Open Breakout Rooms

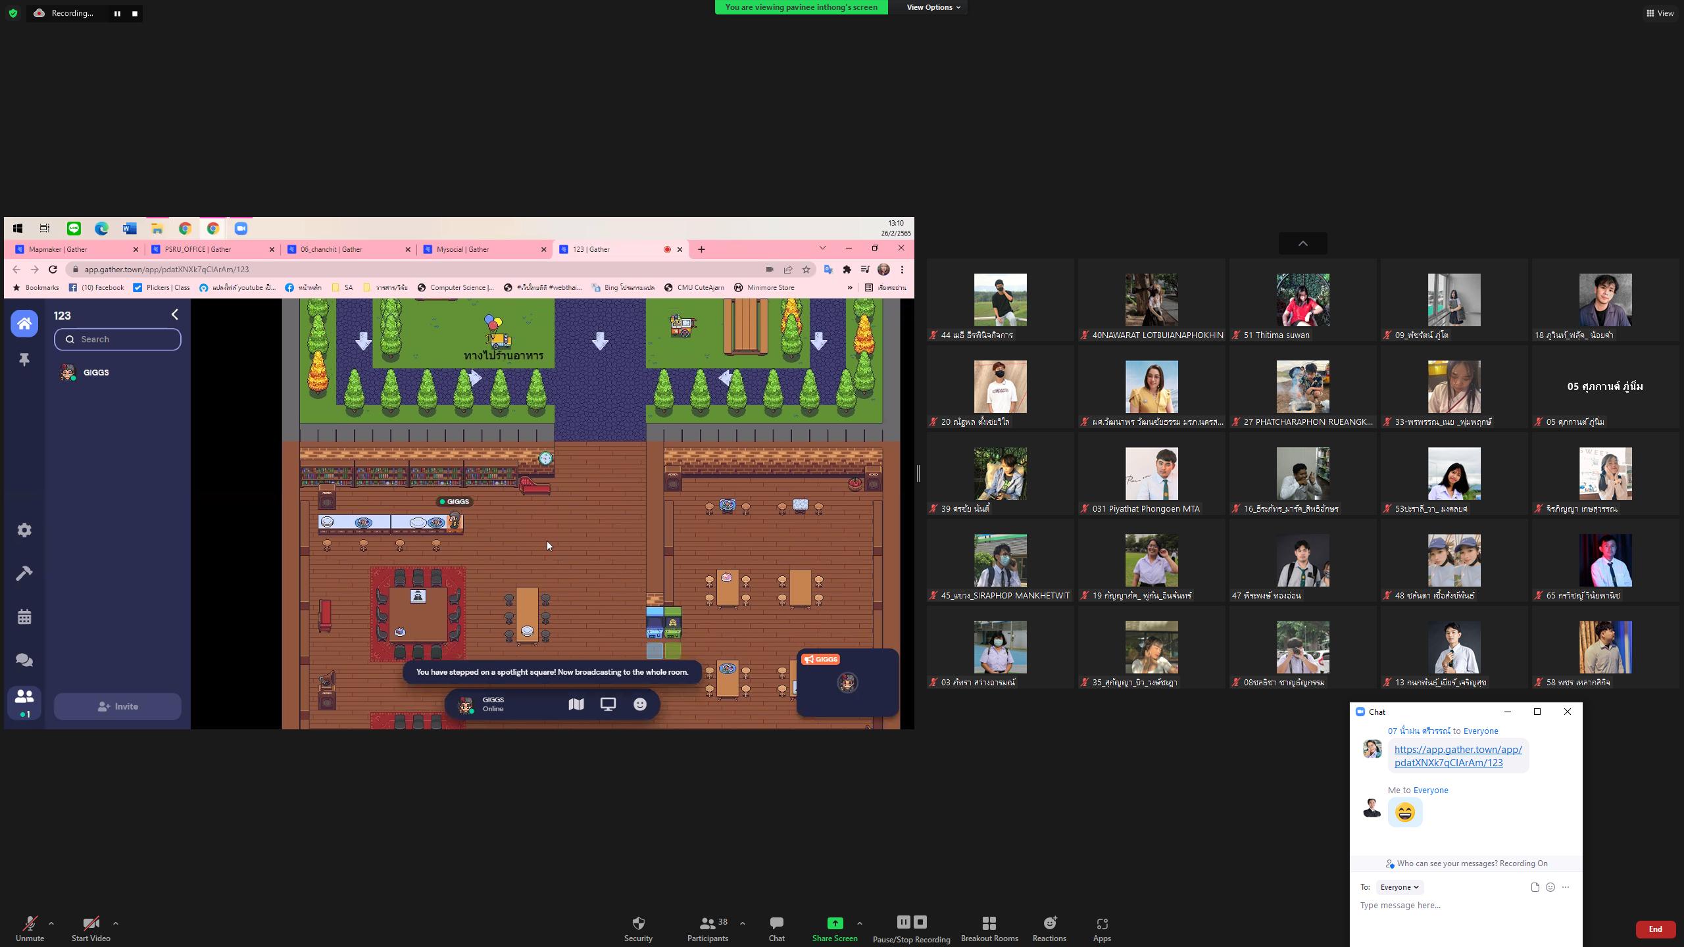tap(989, 929)
